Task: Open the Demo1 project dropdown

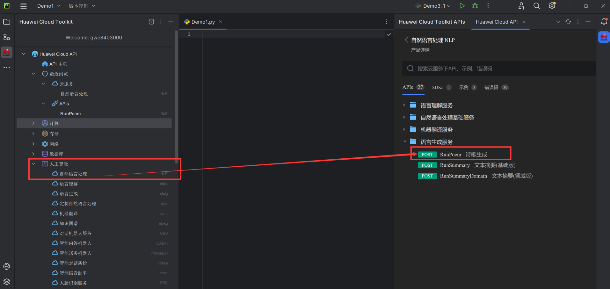Action: coord(49,6)
